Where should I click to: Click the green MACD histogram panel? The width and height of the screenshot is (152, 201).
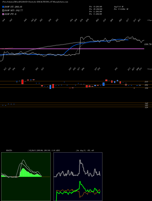click(x=26, y=177)
